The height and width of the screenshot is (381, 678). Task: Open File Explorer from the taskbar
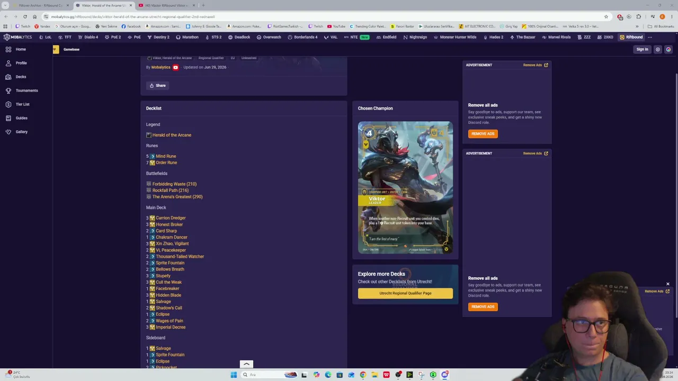tap(374, 375)
